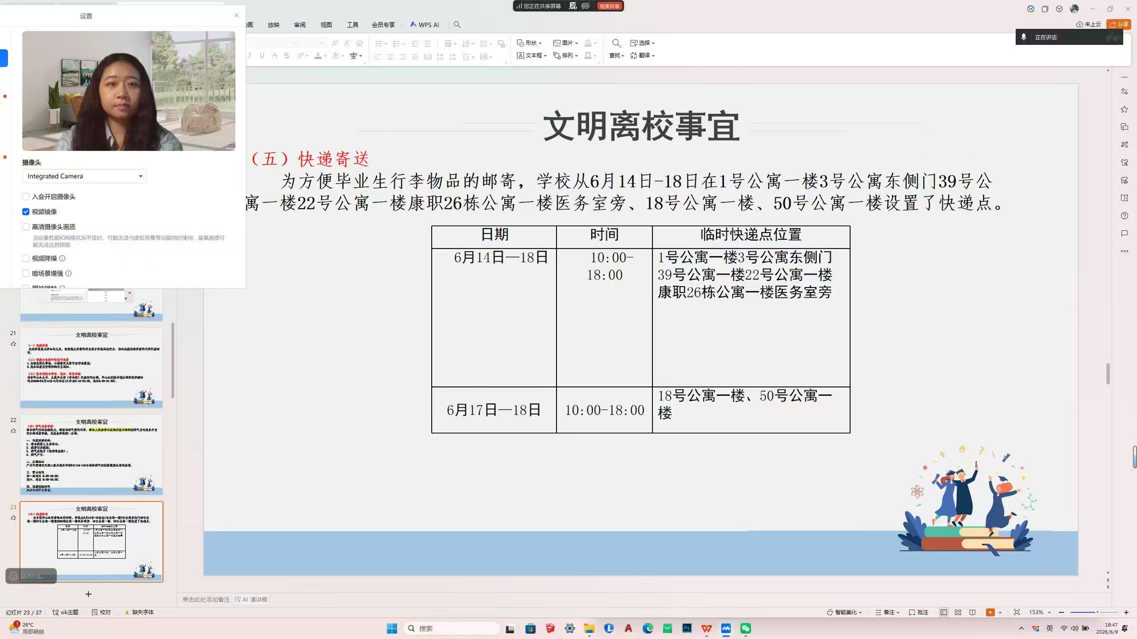Close the camera settings (设置) panel
The width and height of the screenshot is (1137, 639).
point(236,15)
